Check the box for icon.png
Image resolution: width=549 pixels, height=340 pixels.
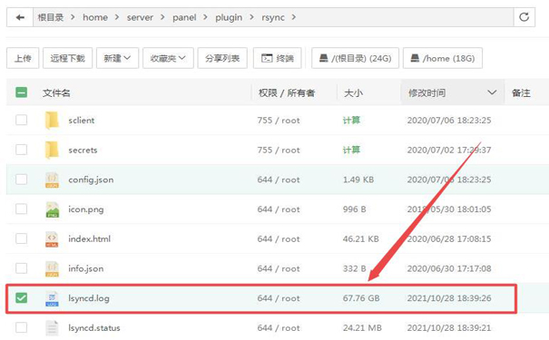click(22, 209)
